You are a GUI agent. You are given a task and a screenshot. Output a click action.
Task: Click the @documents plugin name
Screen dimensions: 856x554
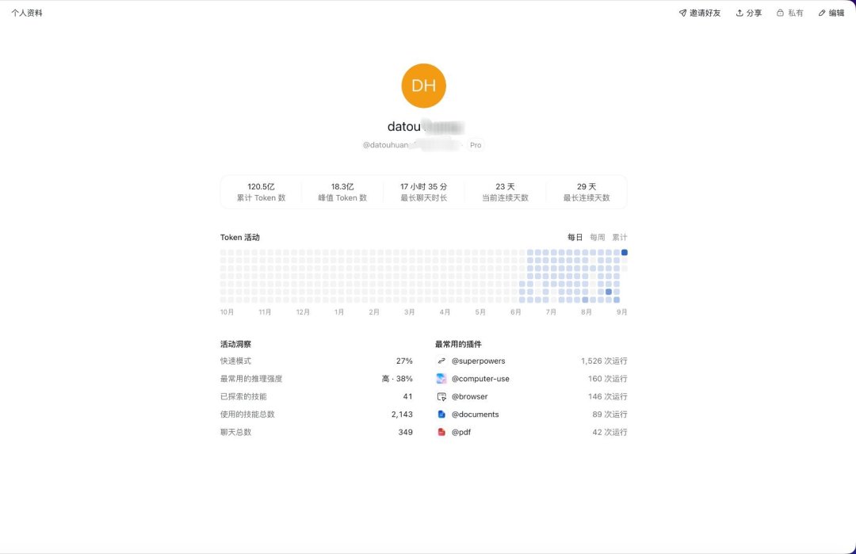tap(475, 415)
